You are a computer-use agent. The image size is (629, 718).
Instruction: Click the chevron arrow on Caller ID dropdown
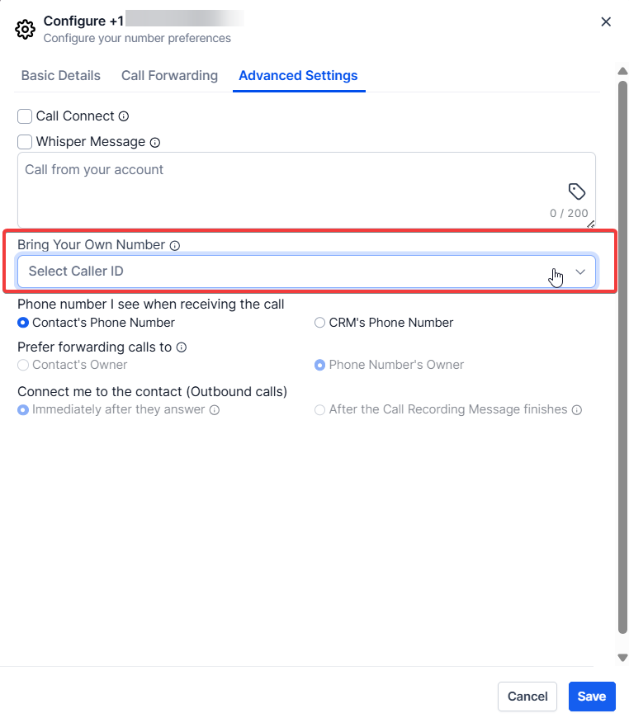[580, 271]
